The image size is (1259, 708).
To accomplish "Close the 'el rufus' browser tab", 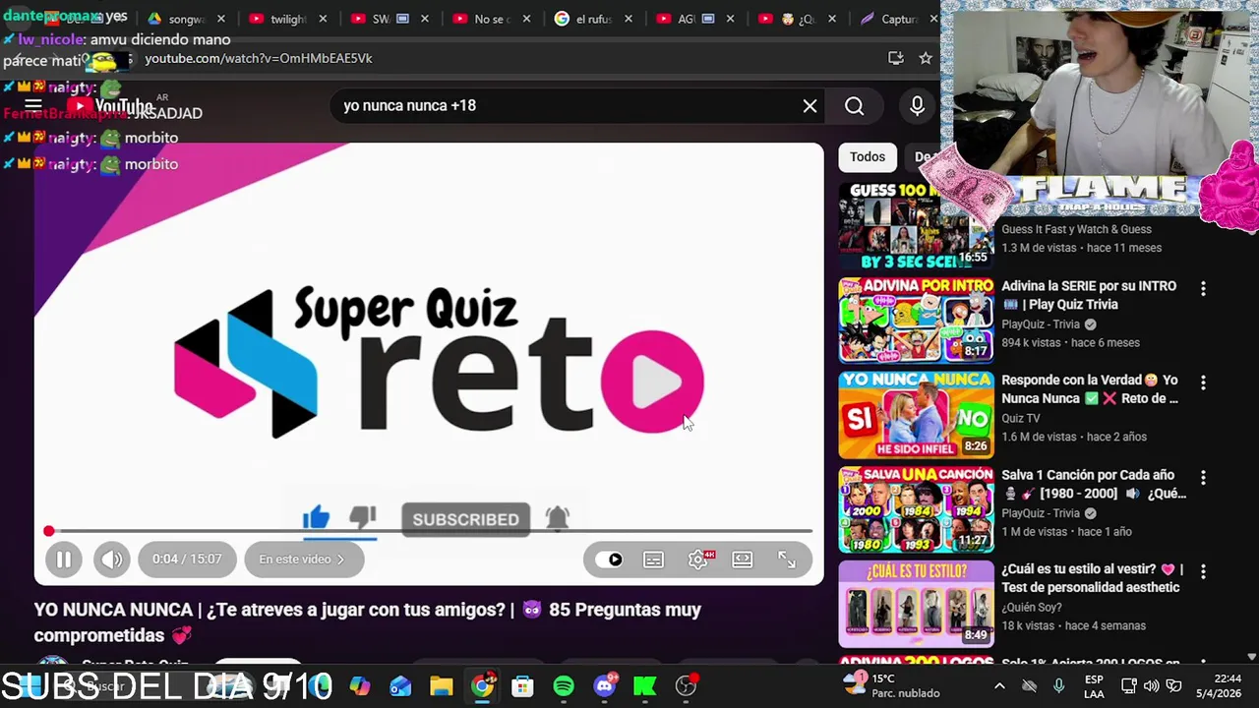I will click(629, 19).
